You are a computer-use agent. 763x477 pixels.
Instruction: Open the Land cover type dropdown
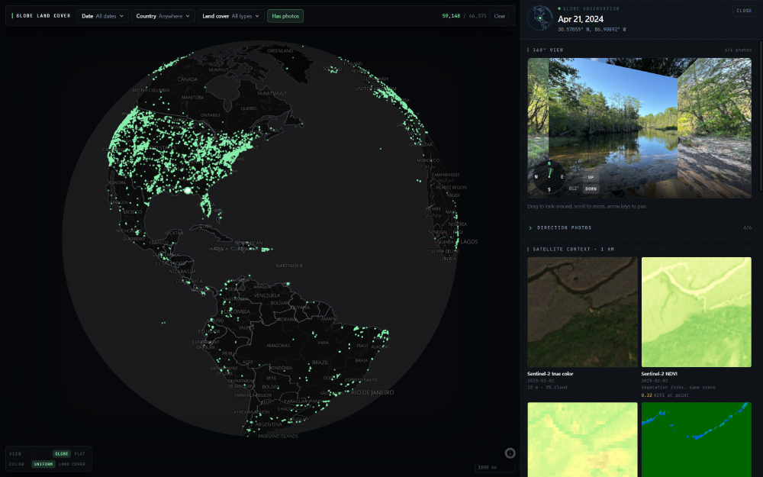click(x=231, y=16)
